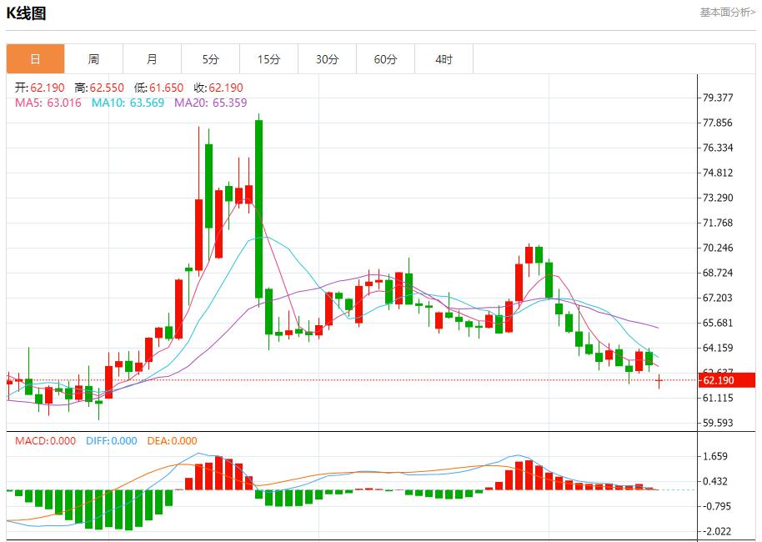762x542 pixels.
Task: Switch to the 60分 interval tab
Action: [385, 58]
